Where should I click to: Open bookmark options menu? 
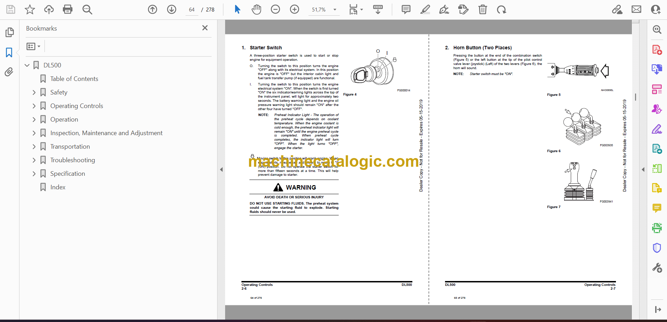(x=33, y=46)
